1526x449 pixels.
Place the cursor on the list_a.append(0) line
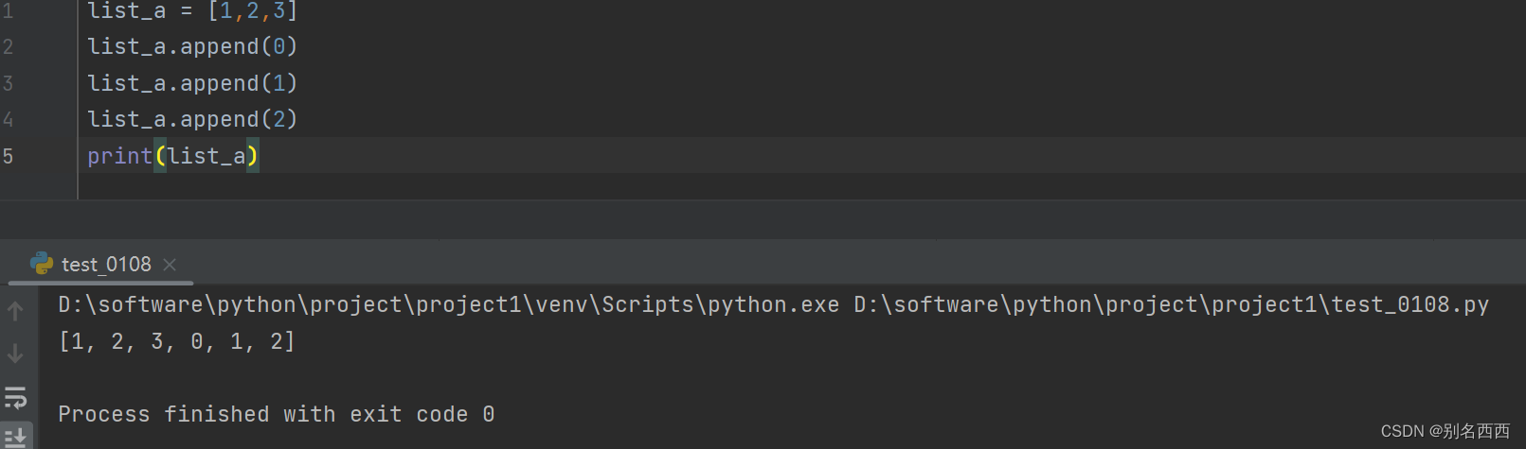(x=192, y=46)
